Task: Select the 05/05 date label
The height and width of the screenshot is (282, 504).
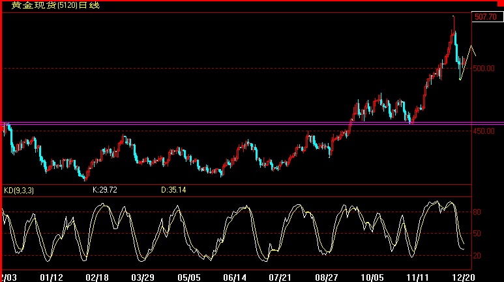Action: click(x=189, y=277)
